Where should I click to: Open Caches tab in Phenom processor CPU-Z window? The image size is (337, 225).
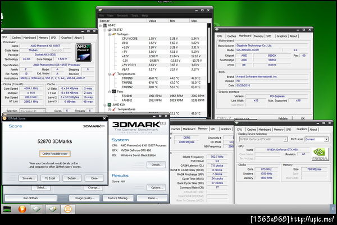[16, 38]
